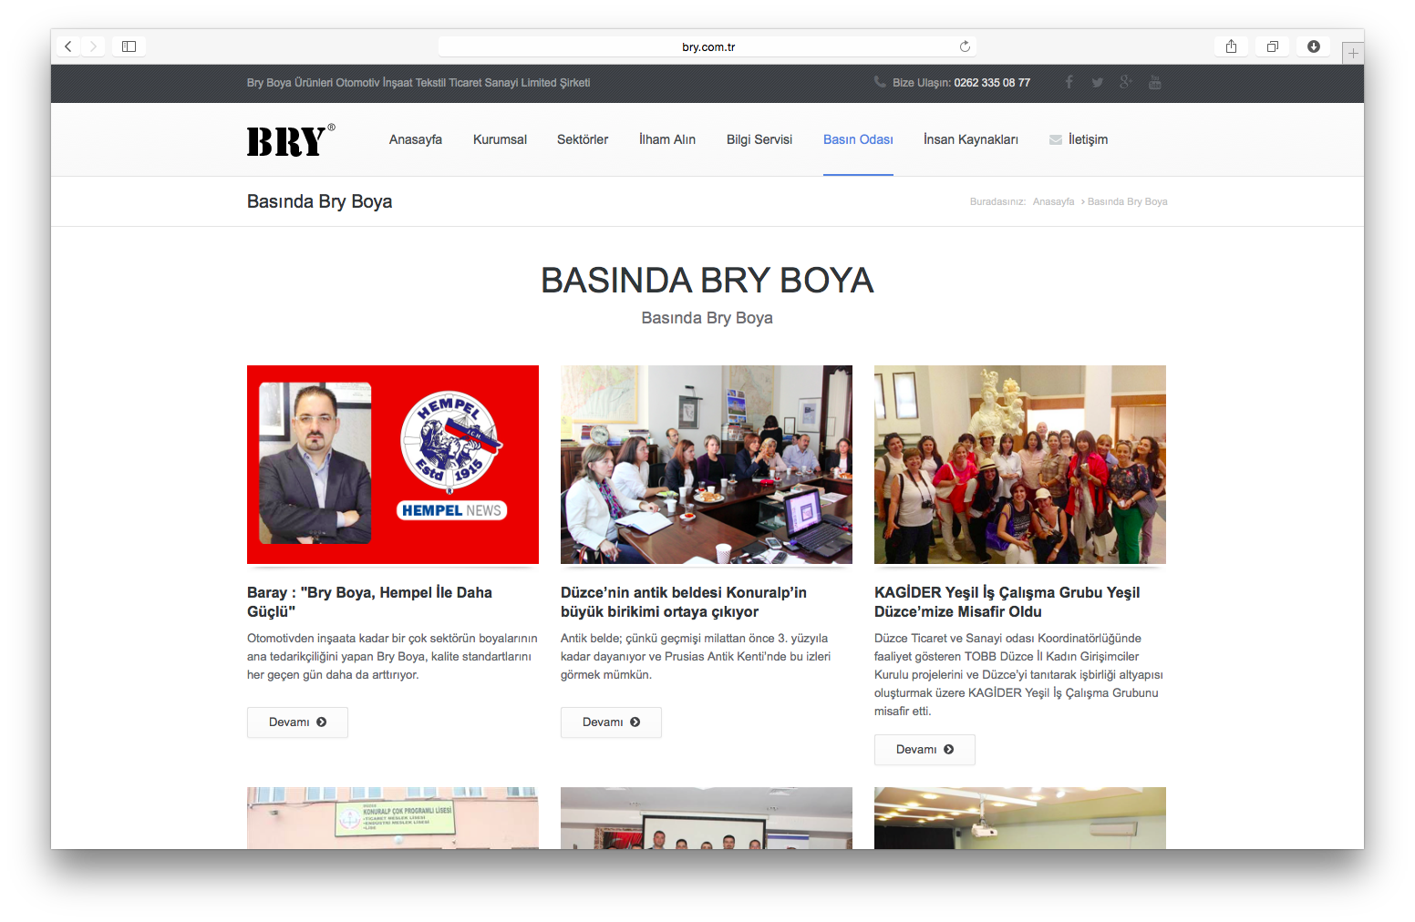Image resolution: width=1415 pixels, height=922 pixels.
Task: Open headline Düzce'nin antik beldesi Konuralp'in
Action: click(684, 602)
